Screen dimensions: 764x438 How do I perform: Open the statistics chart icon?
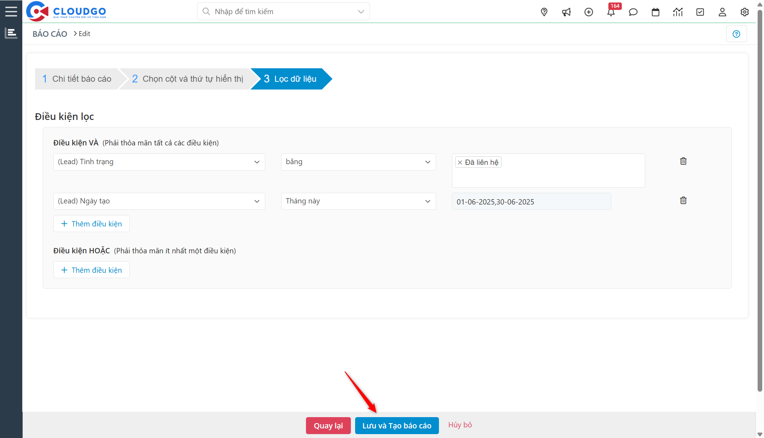(678, 12)
